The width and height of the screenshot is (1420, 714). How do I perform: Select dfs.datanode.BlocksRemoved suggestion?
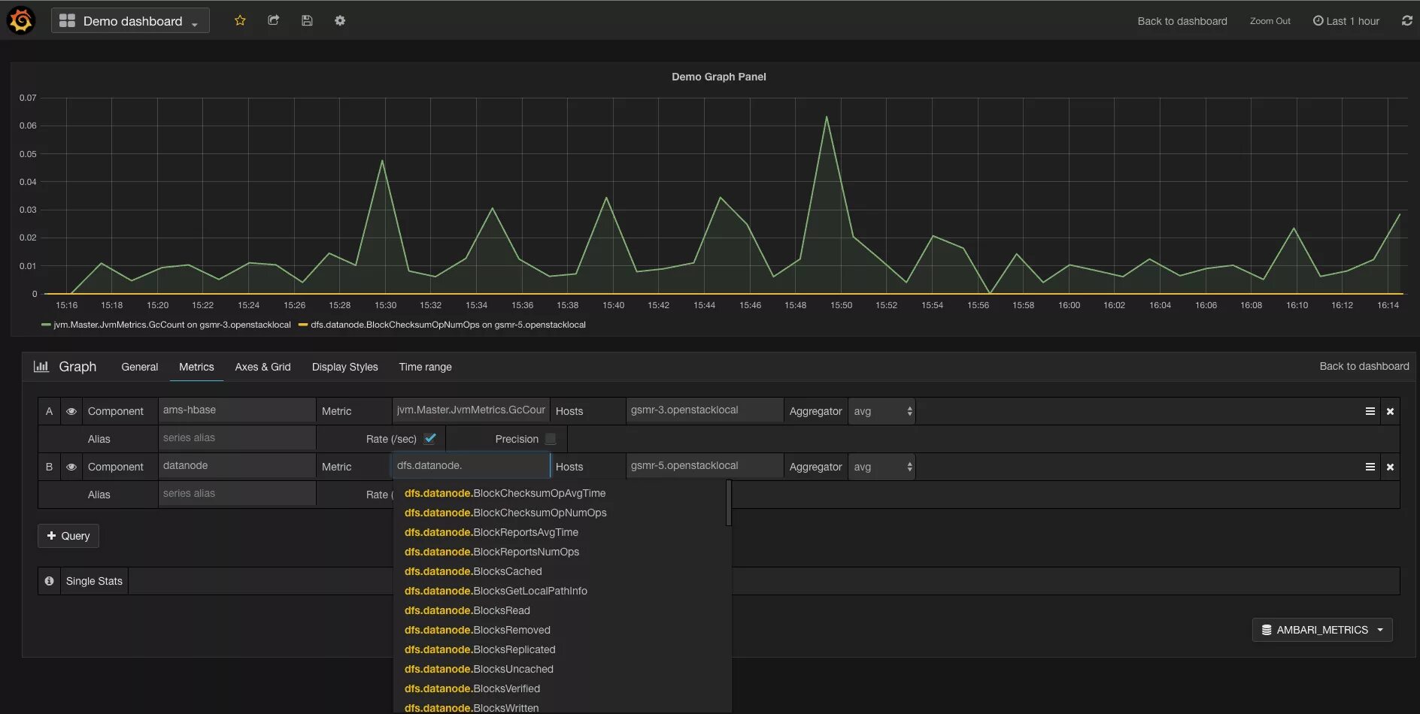(x=477, y=630)
